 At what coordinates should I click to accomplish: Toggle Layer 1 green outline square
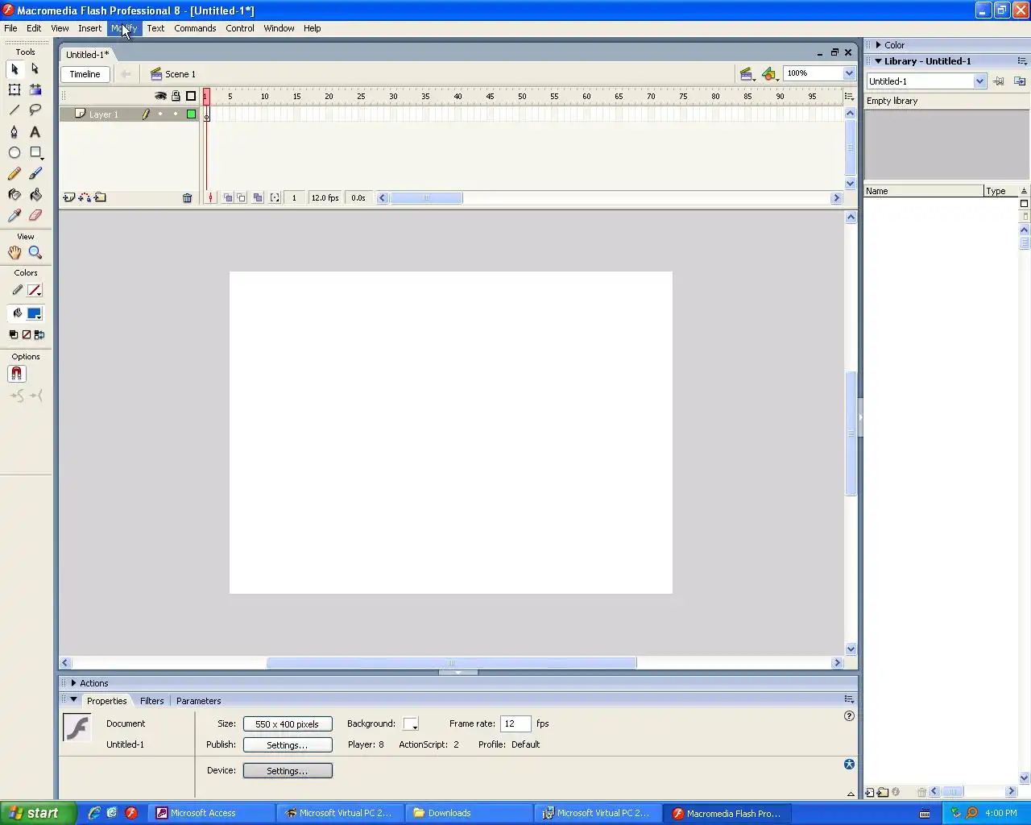pos(191,114)
